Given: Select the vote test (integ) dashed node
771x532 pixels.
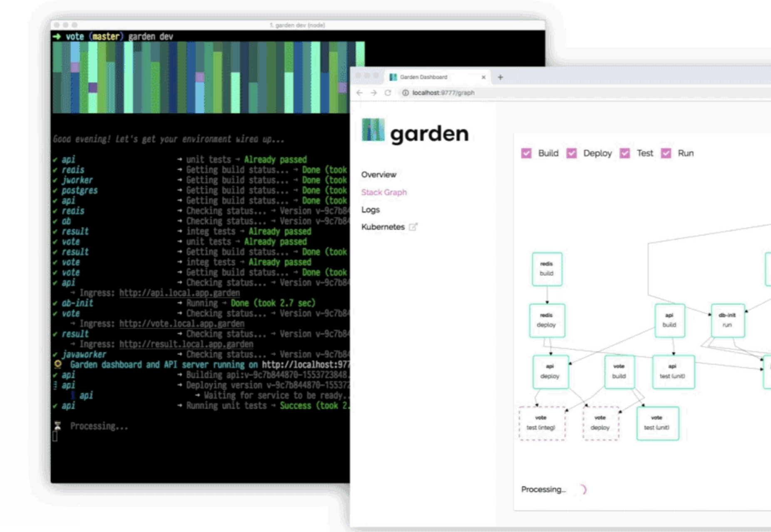Looking at the screenshot, I should [542, 423].
